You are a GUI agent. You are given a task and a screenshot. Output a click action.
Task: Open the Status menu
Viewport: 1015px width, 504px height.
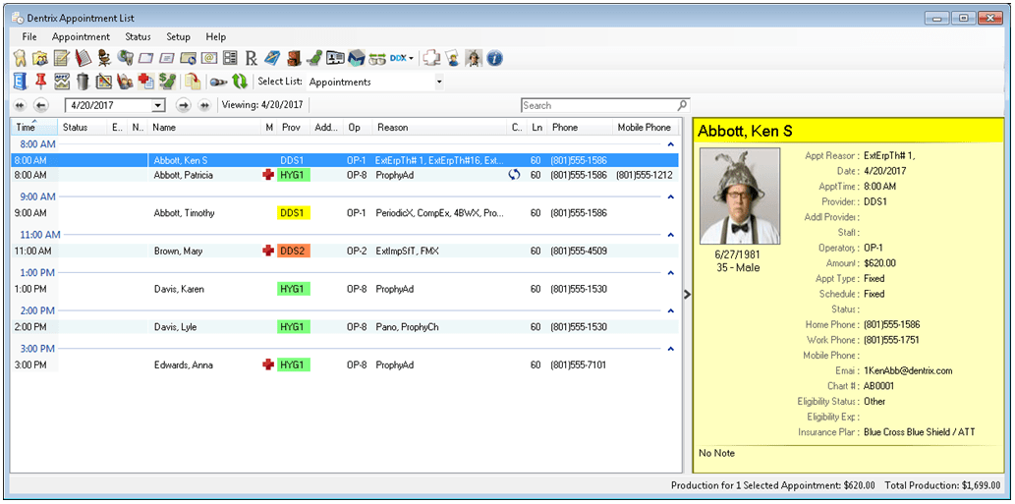[138, 37]
